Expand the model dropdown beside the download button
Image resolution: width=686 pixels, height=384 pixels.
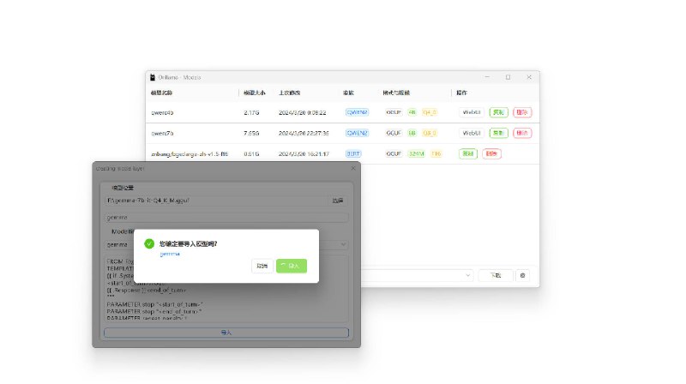(467, 275)
